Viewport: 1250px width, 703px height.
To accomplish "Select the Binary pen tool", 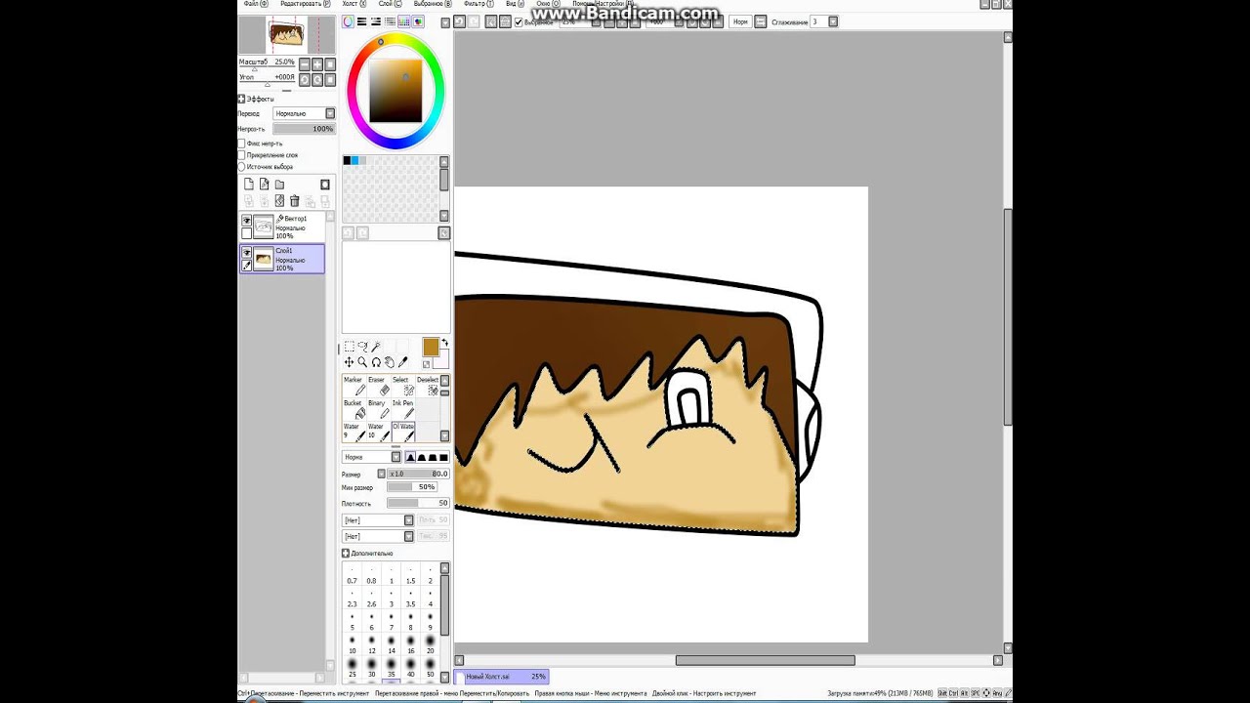I will point(377,409).
